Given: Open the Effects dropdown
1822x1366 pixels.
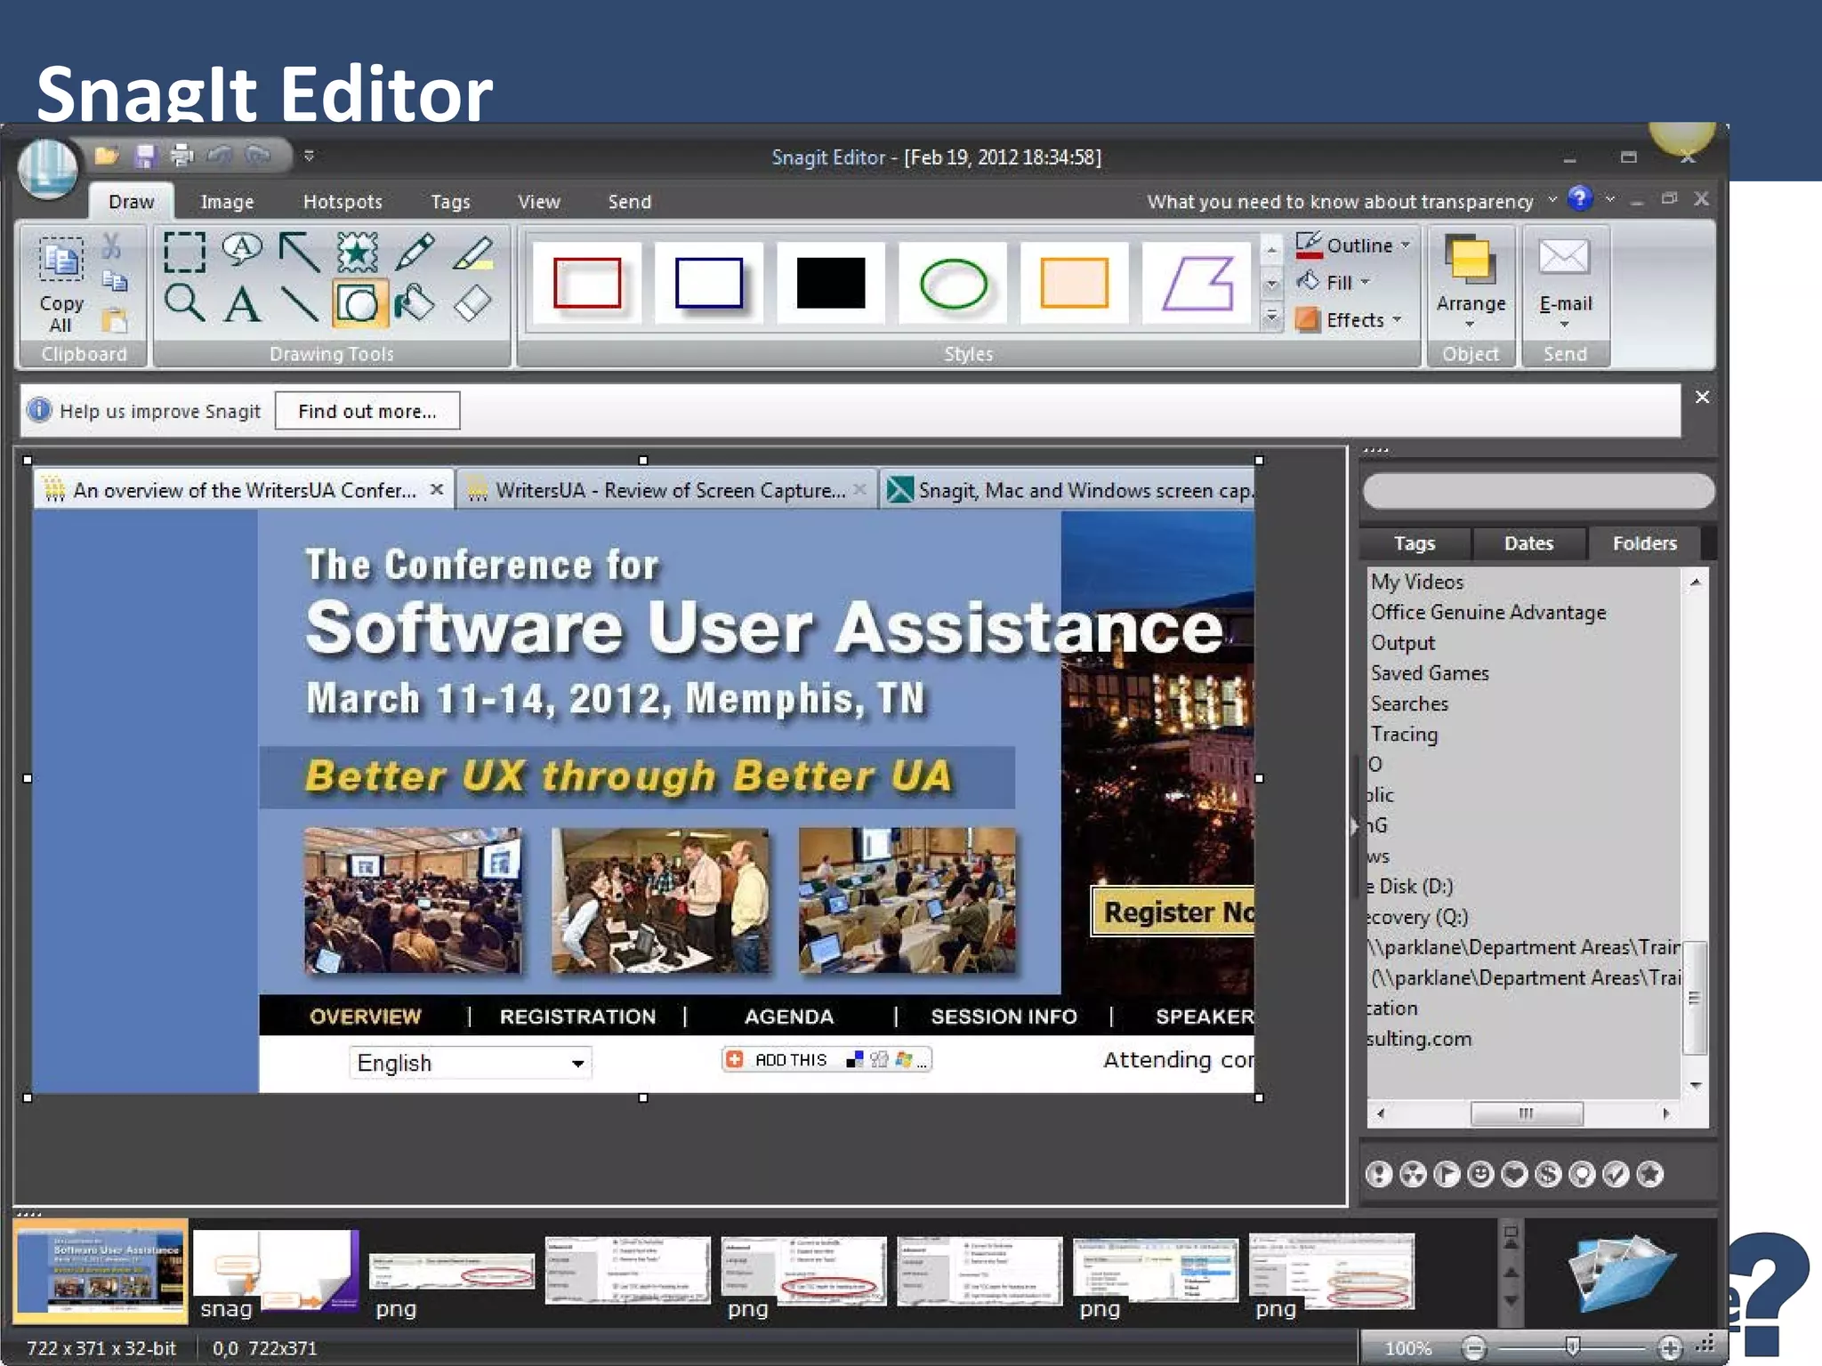Looking at the screenshot, I should pyautogui.click(x=1349, y=319).
